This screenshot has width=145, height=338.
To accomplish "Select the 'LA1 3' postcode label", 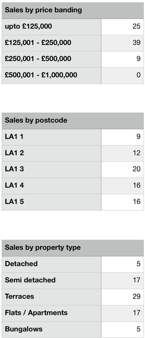I will [14, 169].
